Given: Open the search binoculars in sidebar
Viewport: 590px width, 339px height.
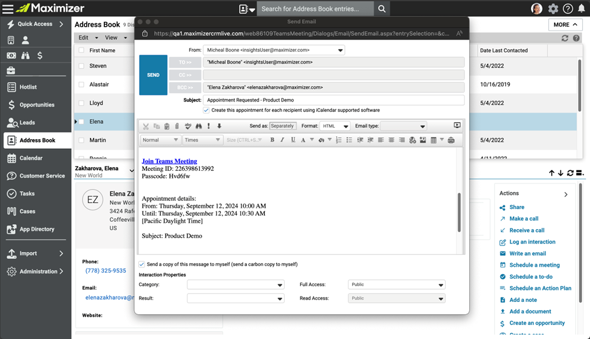Looking at the screenshot, I should [x=25, y=56].
